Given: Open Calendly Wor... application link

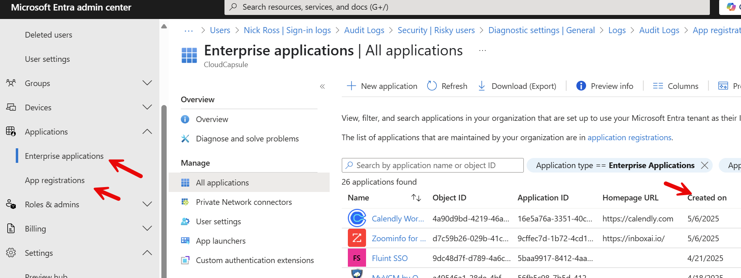Looking at the screenshot, I should [x=398, y=219].
